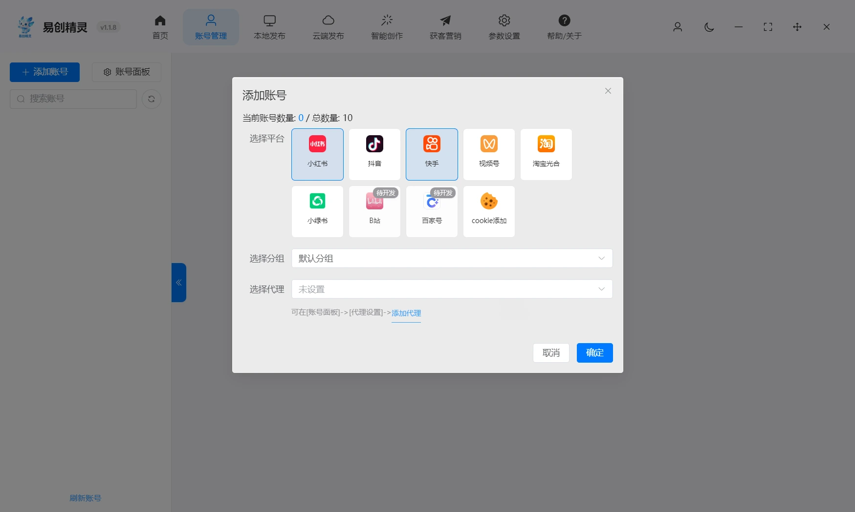The width and height of the screenshot is (855, 512).
Task: Select the 淘宝光合 platform card
Action: click(546, 154)
